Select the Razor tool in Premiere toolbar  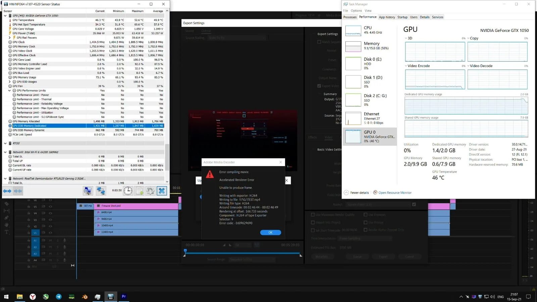tap(6, 204)
